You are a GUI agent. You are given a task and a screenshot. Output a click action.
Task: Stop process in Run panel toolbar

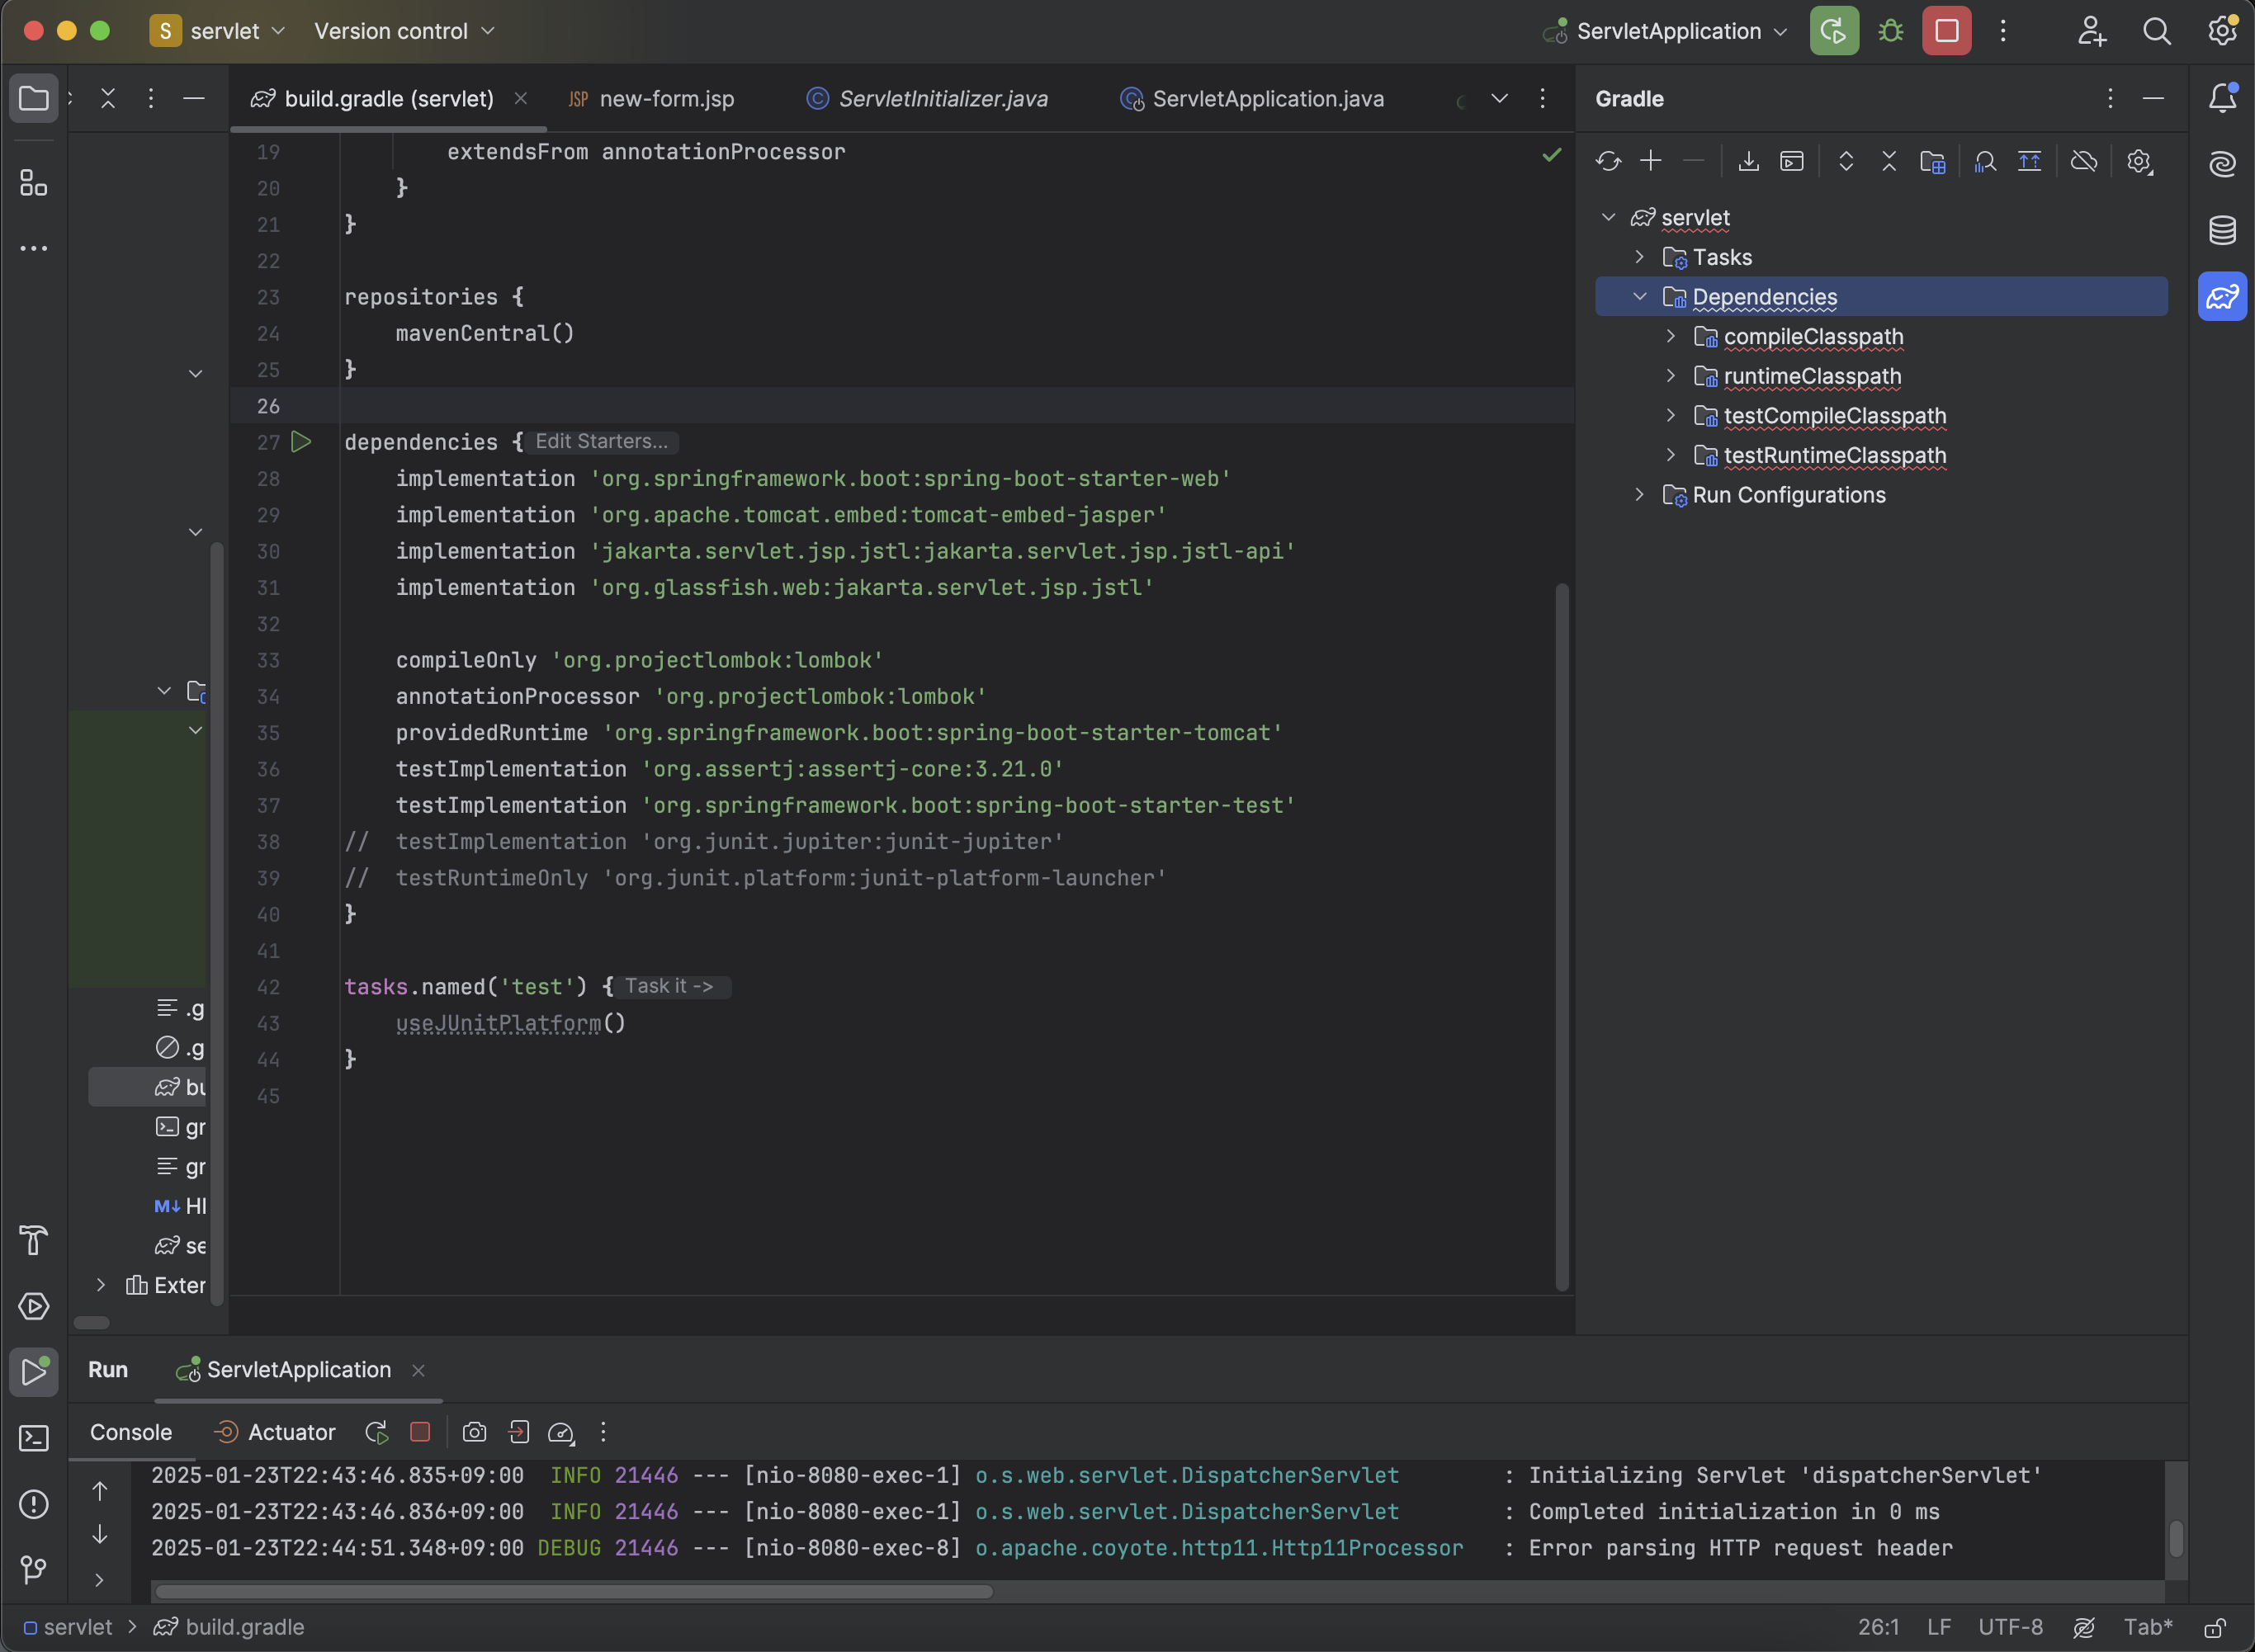pos(420,1432)
